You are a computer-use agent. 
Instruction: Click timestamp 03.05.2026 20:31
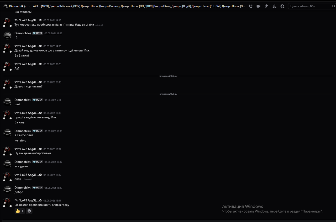(52, 64)
